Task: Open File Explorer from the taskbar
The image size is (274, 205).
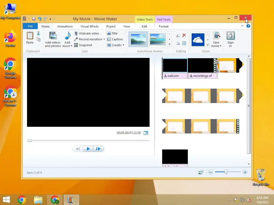Action: click(38, 200)
